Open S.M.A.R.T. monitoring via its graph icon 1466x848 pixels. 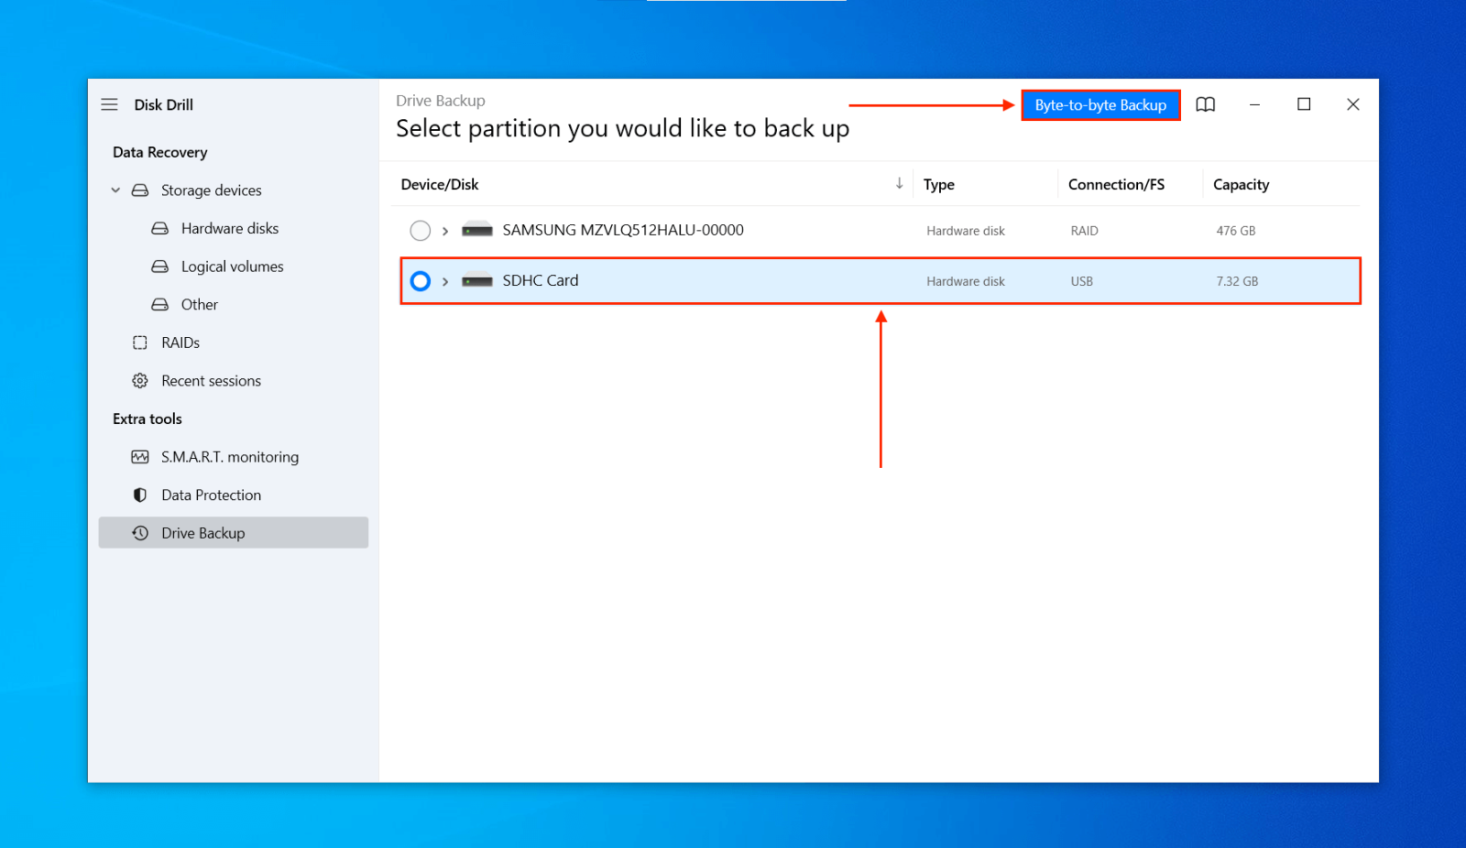click(139, 456)
